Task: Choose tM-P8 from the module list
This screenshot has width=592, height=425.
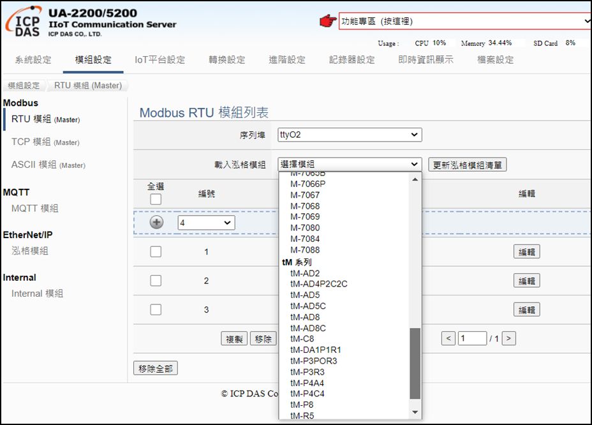Action: point(344,405)
